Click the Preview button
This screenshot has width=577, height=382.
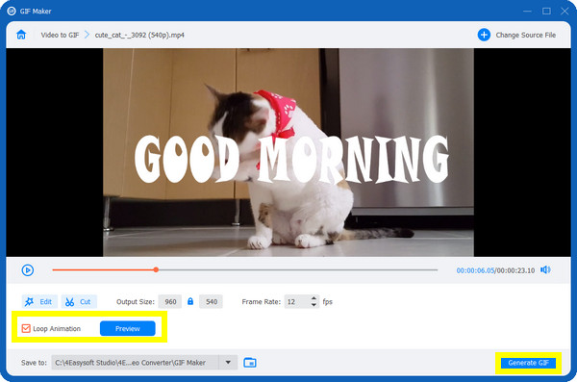(x=127, y=328)
